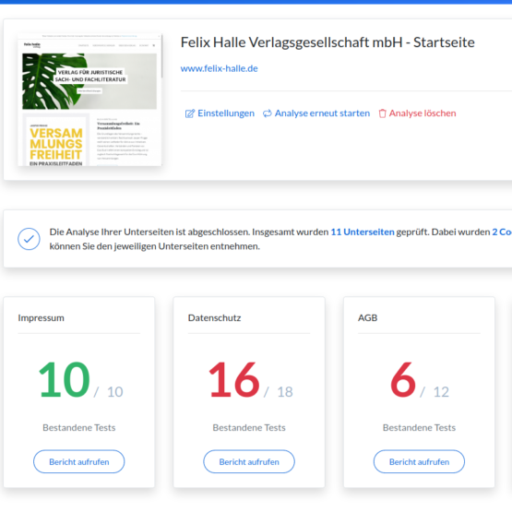This screenshot has width=512, height=512.
Task: Click the Einstellungen edit pencil icon
Action: coord(190,113)
